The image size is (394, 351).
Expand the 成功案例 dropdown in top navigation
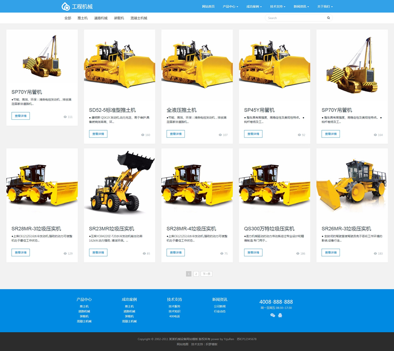[x=254, y=7]
